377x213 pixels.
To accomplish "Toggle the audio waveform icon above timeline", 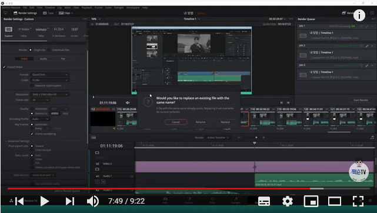I will [x=372, y=138].
